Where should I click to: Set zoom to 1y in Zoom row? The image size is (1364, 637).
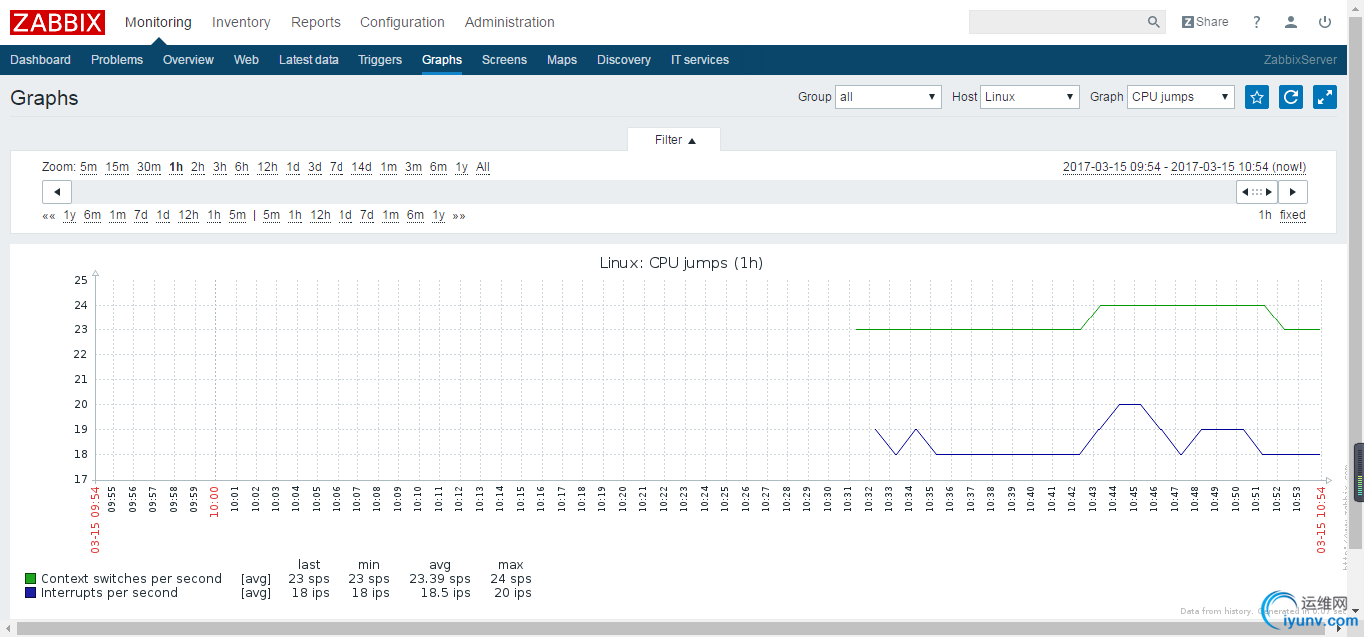[462, 167]
